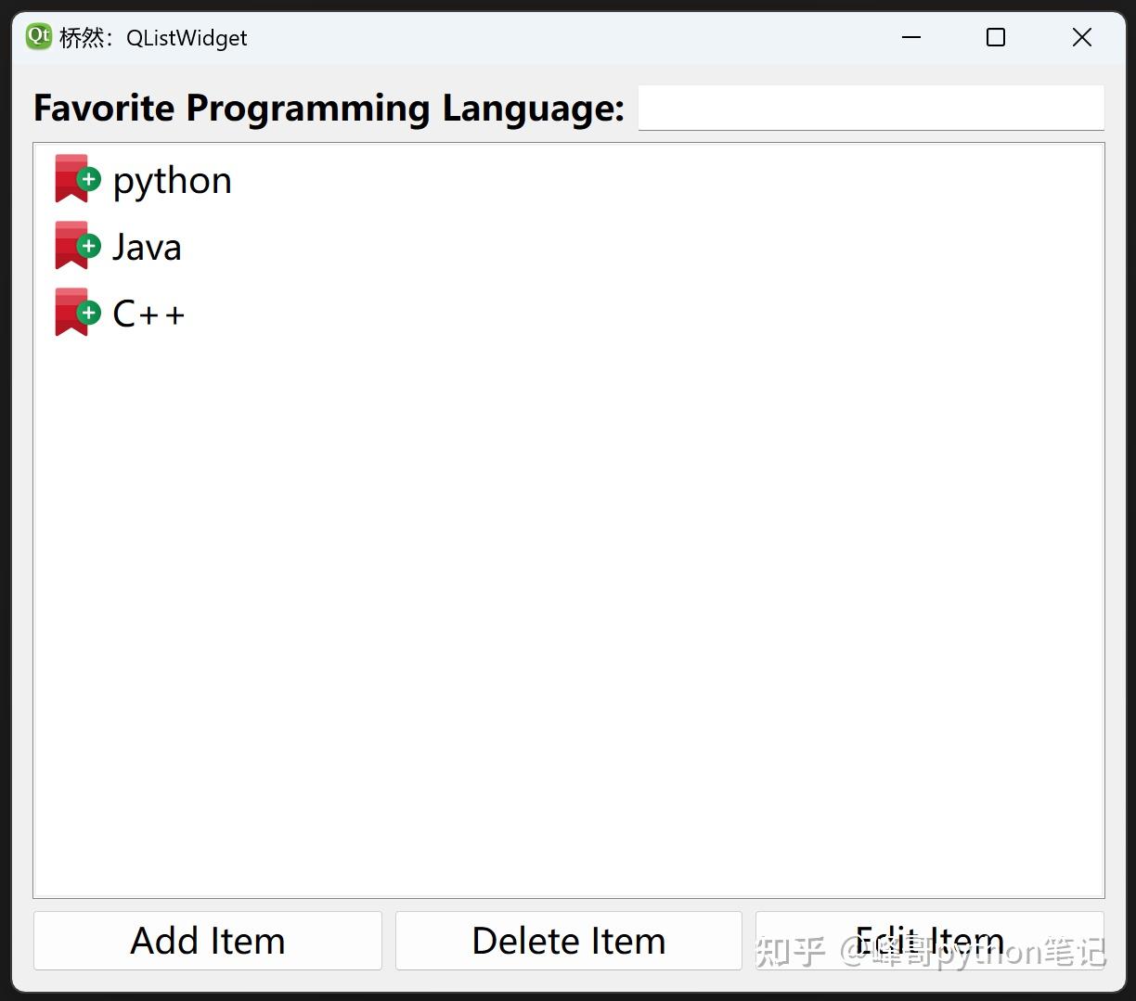The height and width of the screenshot is (1001, 1136).
Task: Click the green plus badge on python's icon
Action: coord(89,179)
